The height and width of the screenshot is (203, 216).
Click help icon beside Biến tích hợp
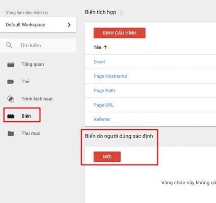pyautogui.click(x=121, y=13)
